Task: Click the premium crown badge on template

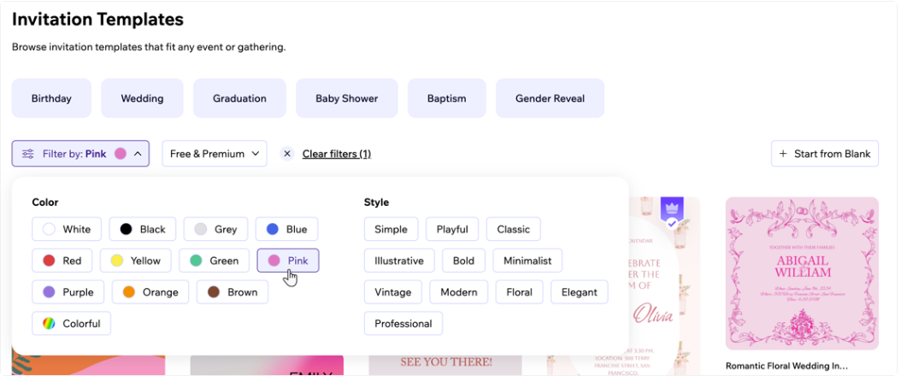Action: click(672, 209)
